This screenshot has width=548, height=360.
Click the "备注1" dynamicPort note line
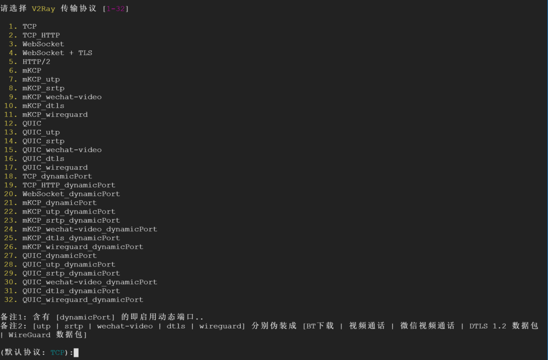pos(102,317)
